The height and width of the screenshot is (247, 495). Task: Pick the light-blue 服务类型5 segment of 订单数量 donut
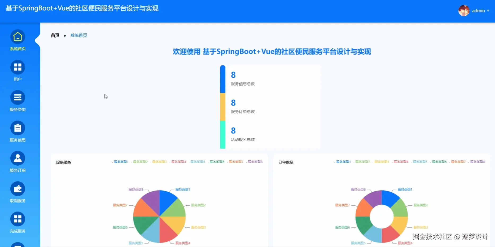pos(375,234)
